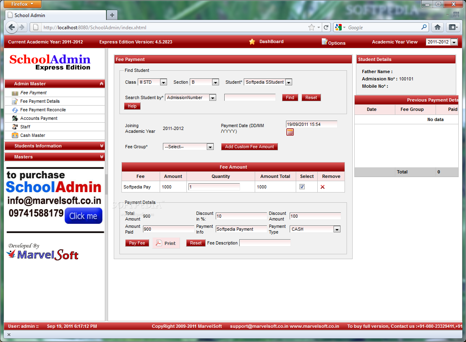Screen dimensions: 466x342
Task: Open Fee Payment Reconcile menu entry
Action: pos(43,110)
